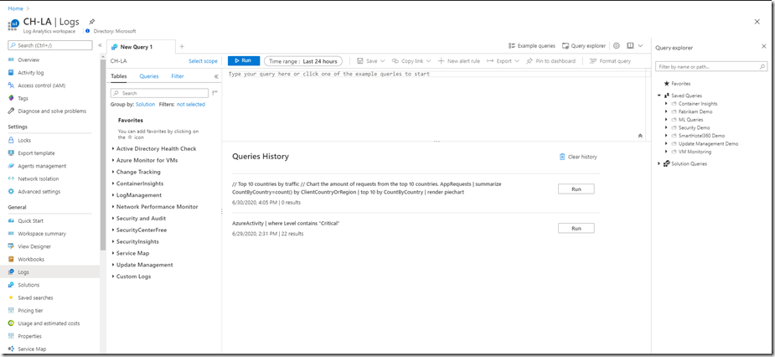
Task: Change the Time range Last 24 hours
Action: click(303, 61)
